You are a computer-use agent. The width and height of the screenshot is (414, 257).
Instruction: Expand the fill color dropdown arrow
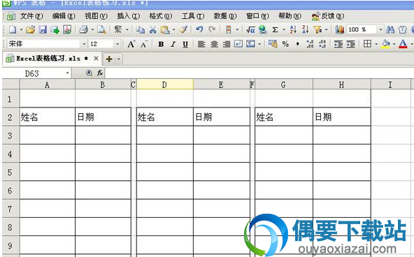click(x=394, y=44)
